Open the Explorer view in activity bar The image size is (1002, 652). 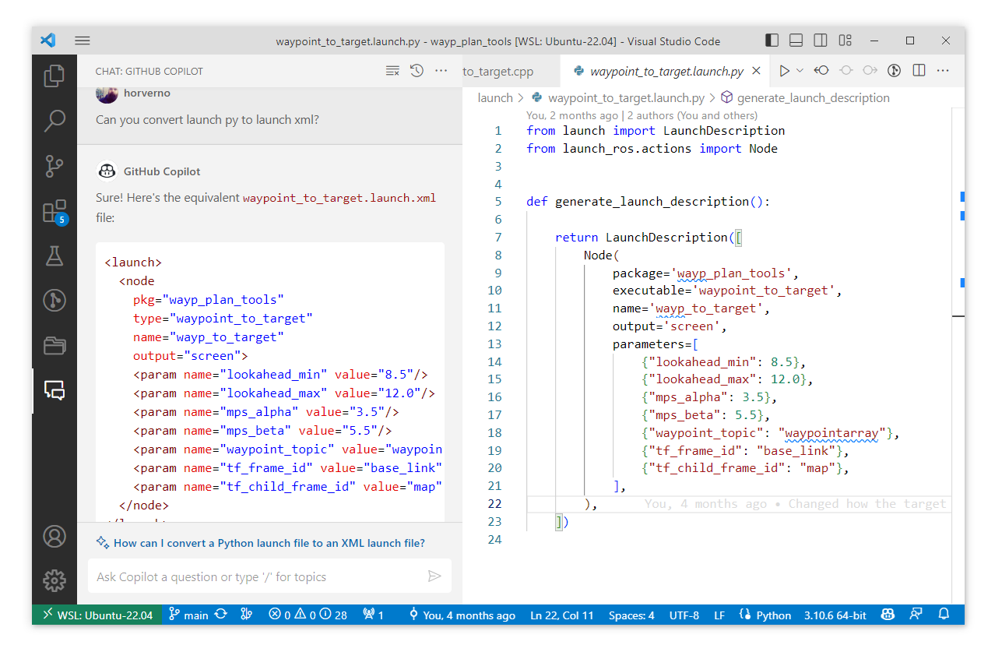click(x=54, y=76)
